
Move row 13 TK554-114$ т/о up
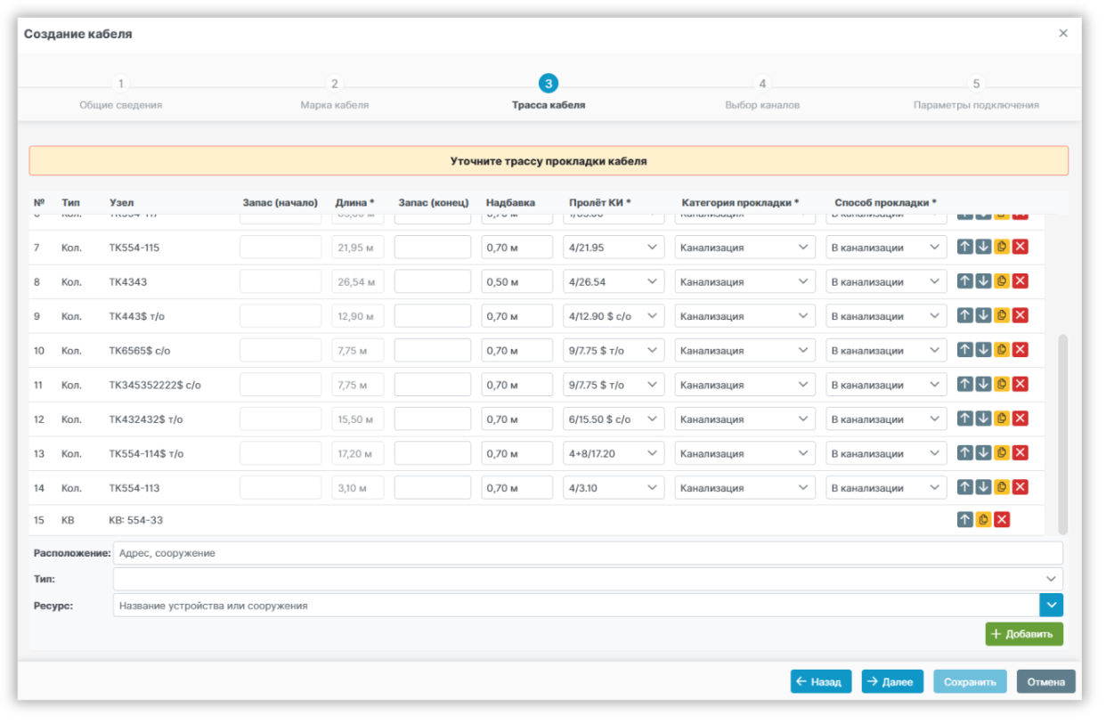point(965,453)
